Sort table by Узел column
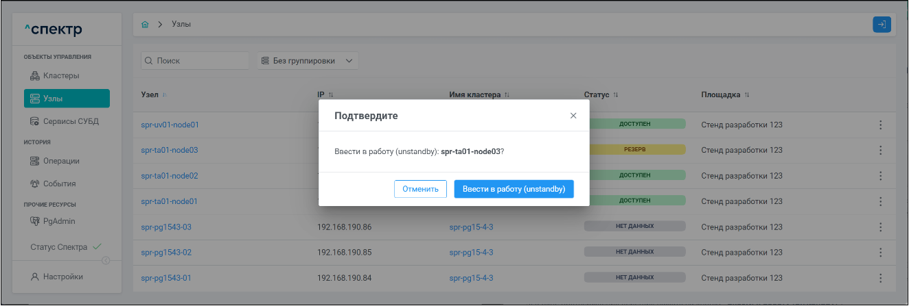The width and height of the screenshot is (909, 306). [x=154, y=94]
